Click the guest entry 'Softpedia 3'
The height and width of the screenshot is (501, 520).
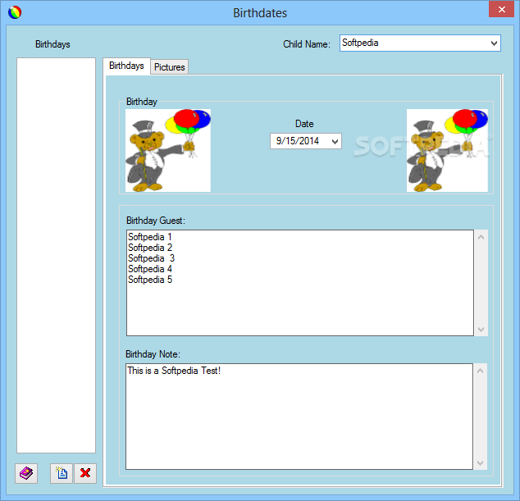151,258
